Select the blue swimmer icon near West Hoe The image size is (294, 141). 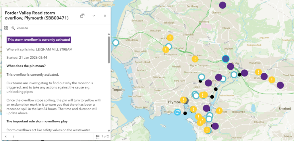pyautogui.click(x=178, y=113)
